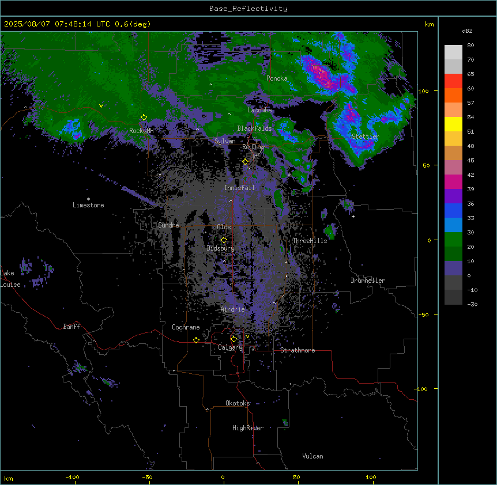The width and height of the screenshot is (497, 485).
Task: Click the RockyMH label
Action: 141,131
